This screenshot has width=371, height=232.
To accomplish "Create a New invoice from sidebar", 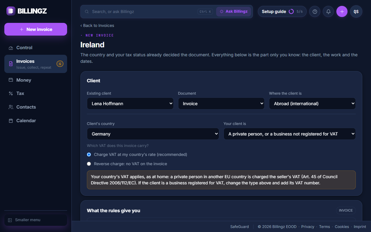I will [x=36, y=29].
